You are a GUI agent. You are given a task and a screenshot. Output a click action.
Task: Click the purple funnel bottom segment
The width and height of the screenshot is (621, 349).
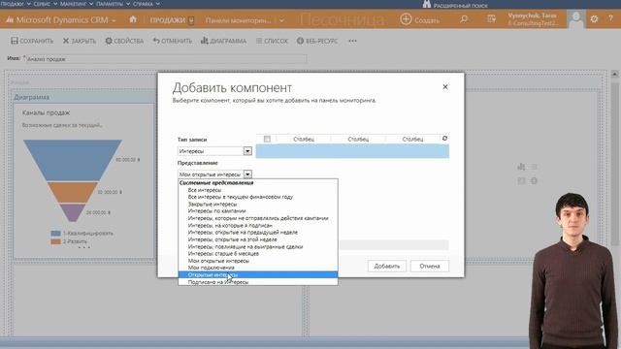[73, 213]
